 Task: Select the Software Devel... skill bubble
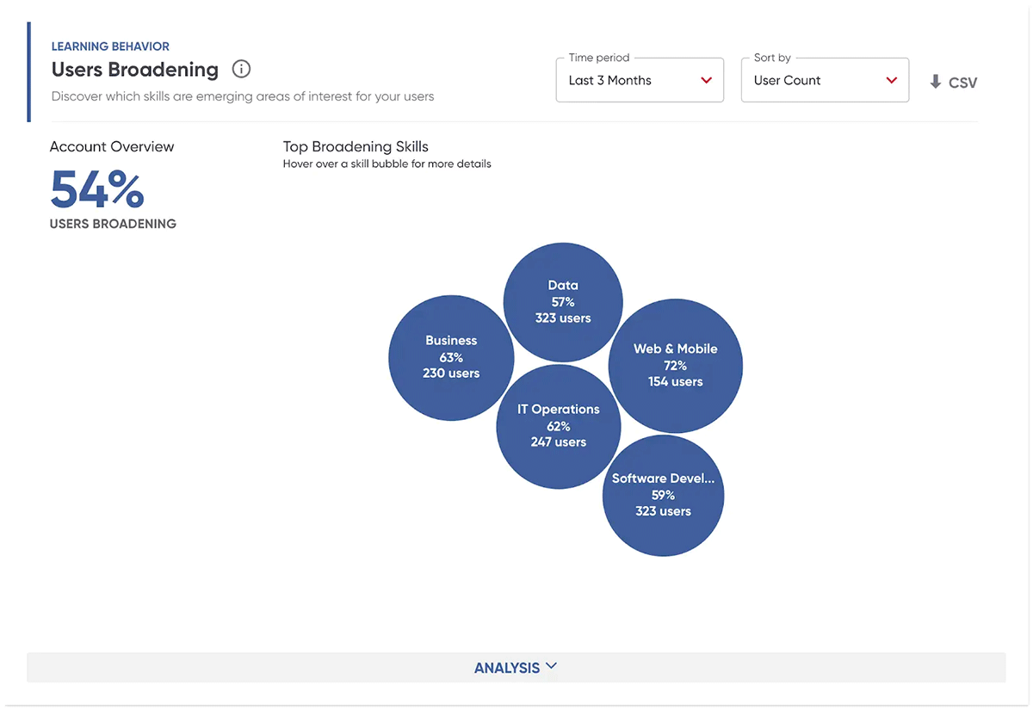663,495
